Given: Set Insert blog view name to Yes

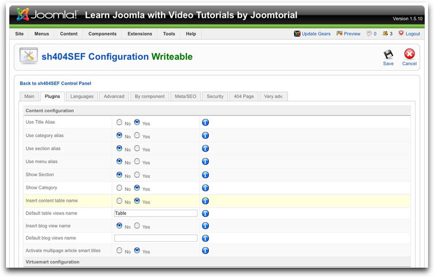Looking at the screenshot, I should (x=137, y=225).
